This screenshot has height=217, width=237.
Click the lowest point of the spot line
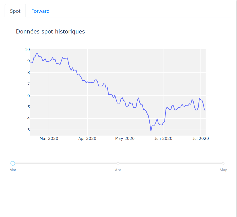click(x=151, y=131)
